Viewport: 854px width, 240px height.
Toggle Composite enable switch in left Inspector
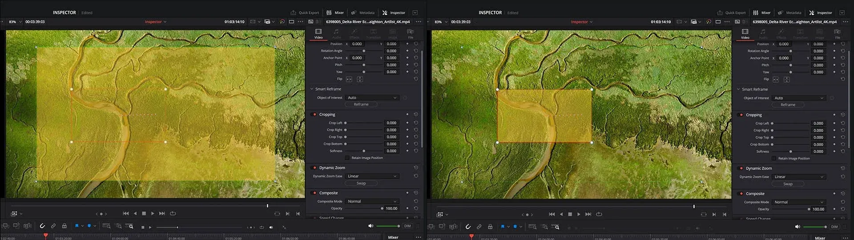coord(314,193)
